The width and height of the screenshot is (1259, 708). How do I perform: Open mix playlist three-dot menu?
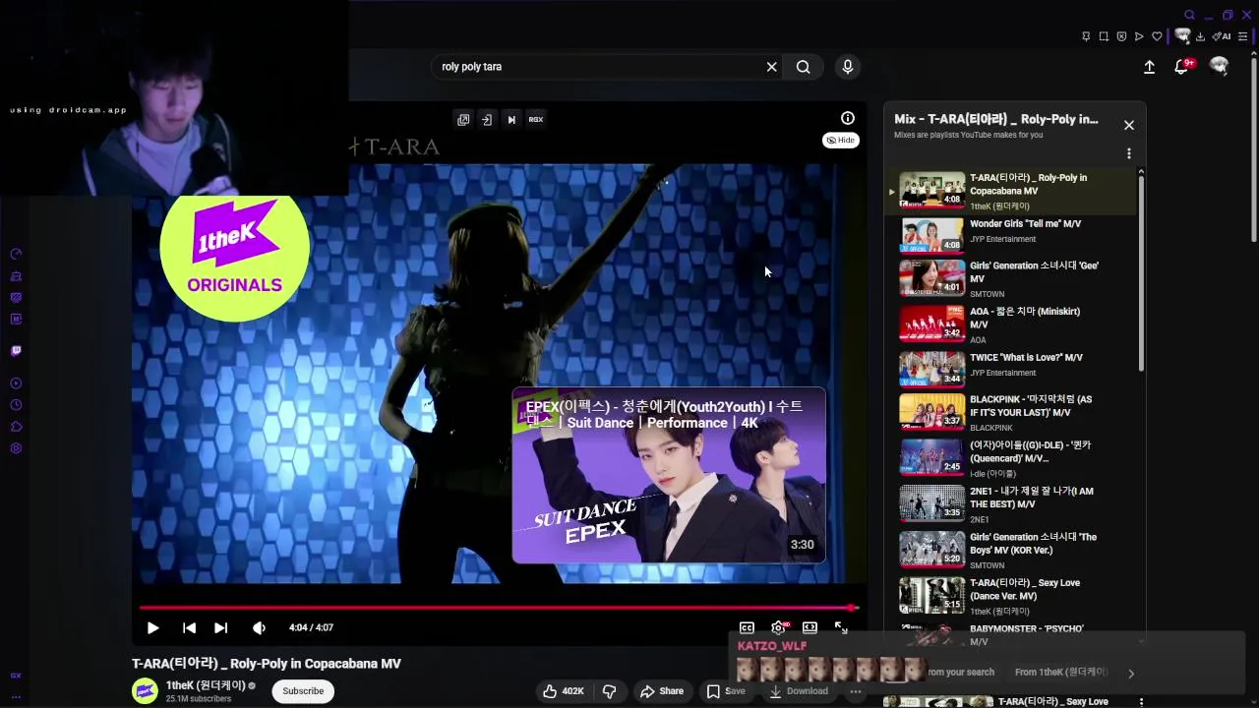pos(1129,153)
